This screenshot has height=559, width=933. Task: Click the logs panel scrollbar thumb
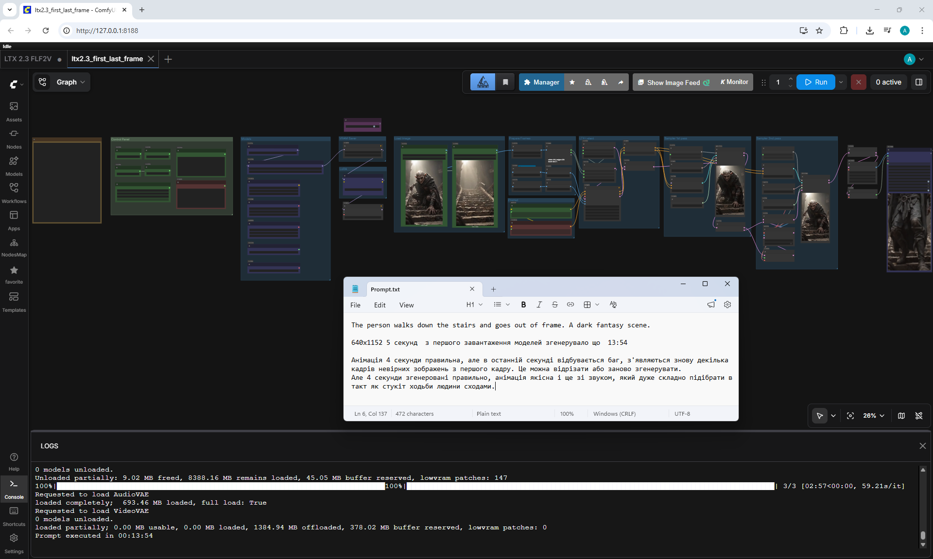point(923,535)
